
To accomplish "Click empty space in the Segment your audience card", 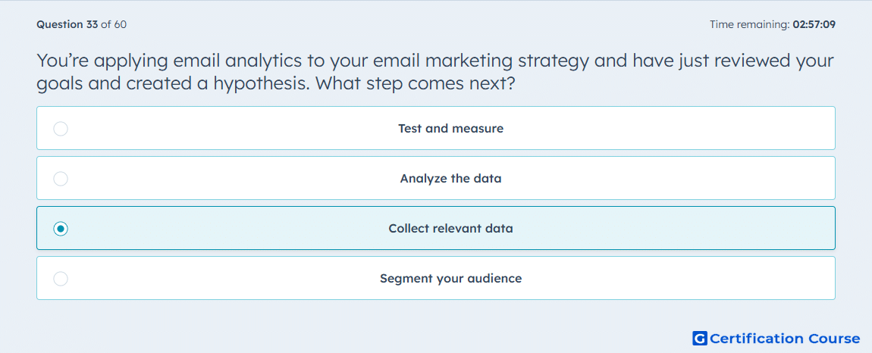I will 667,279.
